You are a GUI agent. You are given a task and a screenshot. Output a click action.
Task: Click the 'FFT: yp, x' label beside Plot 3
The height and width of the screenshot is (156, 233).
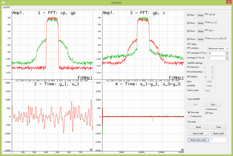coord(209,30)
